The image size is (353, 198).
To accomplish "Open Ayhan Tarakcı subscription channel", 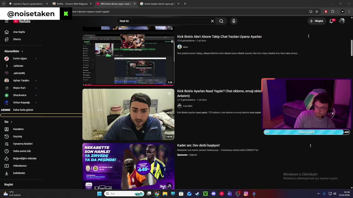I will [21, 81].
